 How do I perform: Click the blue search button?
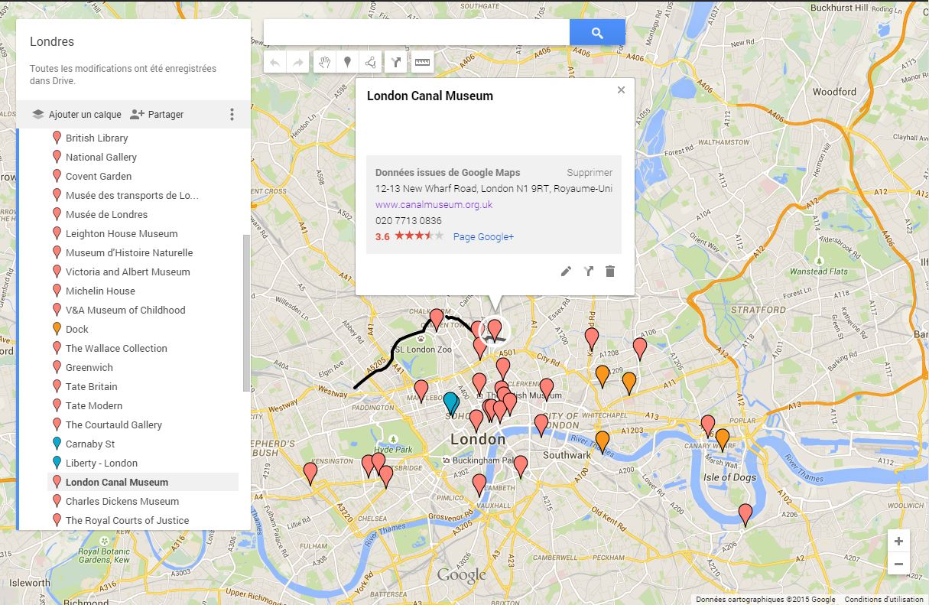point(597,33)
